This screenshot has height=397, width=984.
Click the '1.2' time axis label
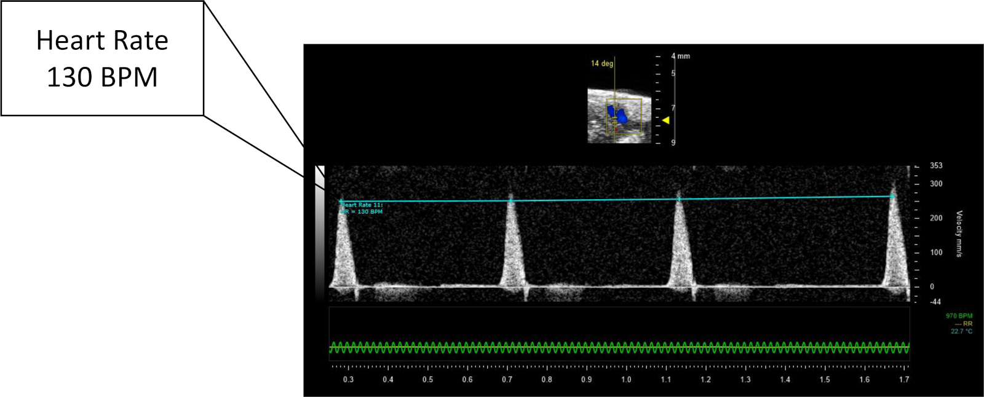(x=705, y=380)
